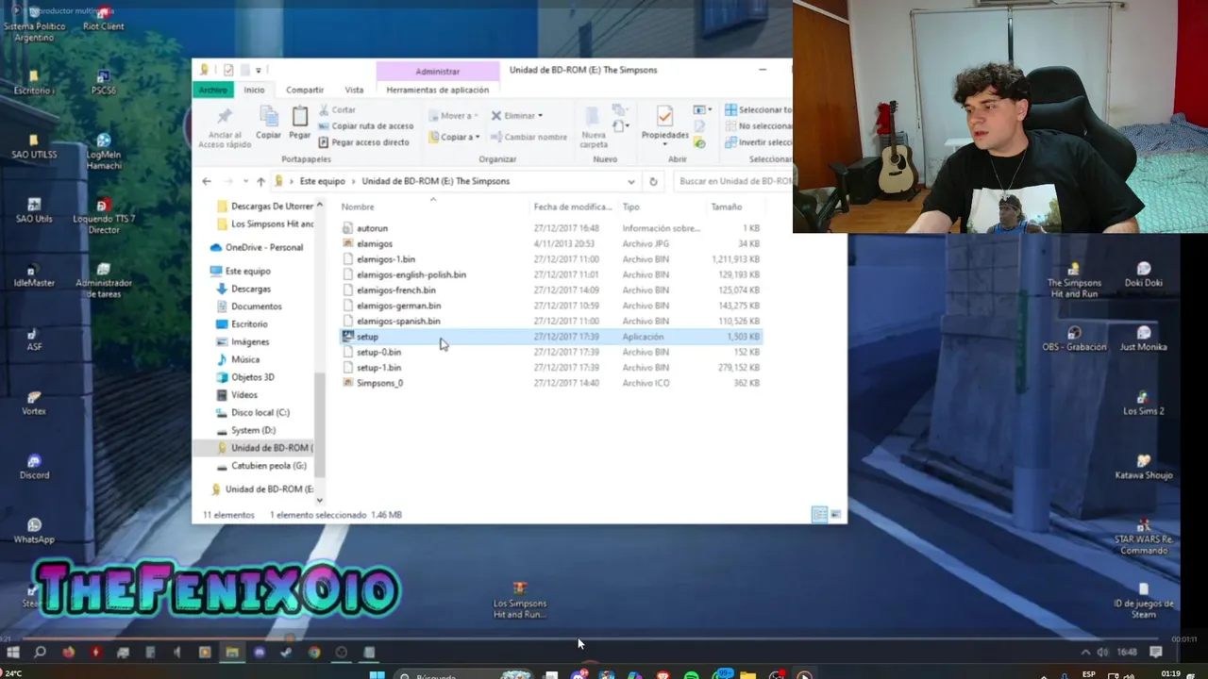The width and height of the screenshot is (1208, 679).
Task: Open LogMeIn Hamachi desktop icon
Action: coord(104,151)
